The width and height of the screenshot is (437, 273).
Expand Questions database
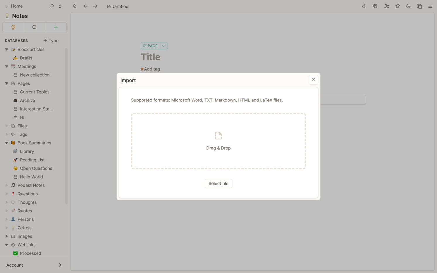coord(6,193)
